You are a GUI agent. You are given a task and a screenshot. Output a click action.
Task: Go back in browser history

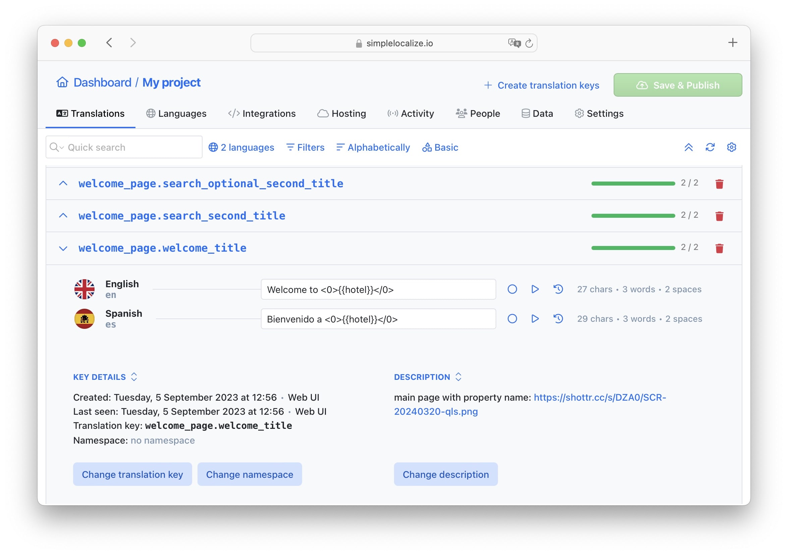coord(110,43)
